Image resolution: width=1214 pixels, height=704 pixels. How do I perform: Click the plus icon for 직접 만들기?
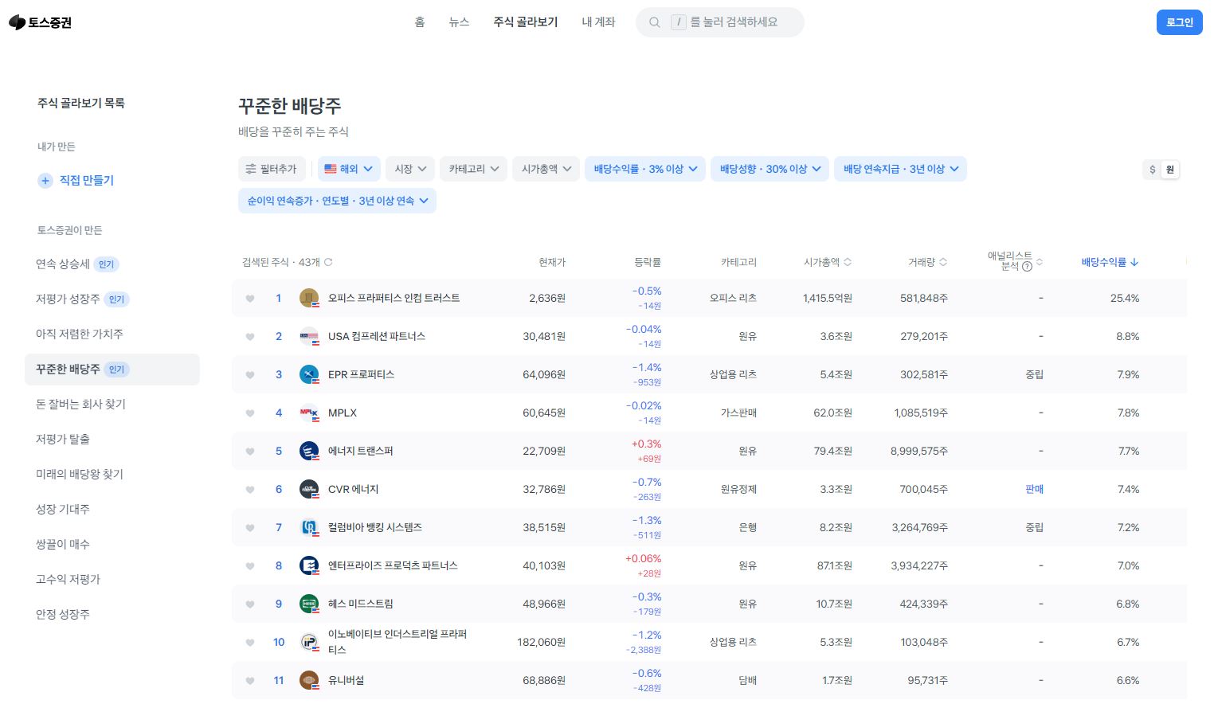coord(45,181)
